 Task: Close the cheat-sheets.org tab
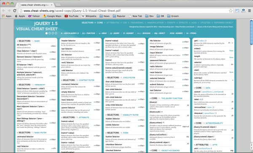[51, 5]
